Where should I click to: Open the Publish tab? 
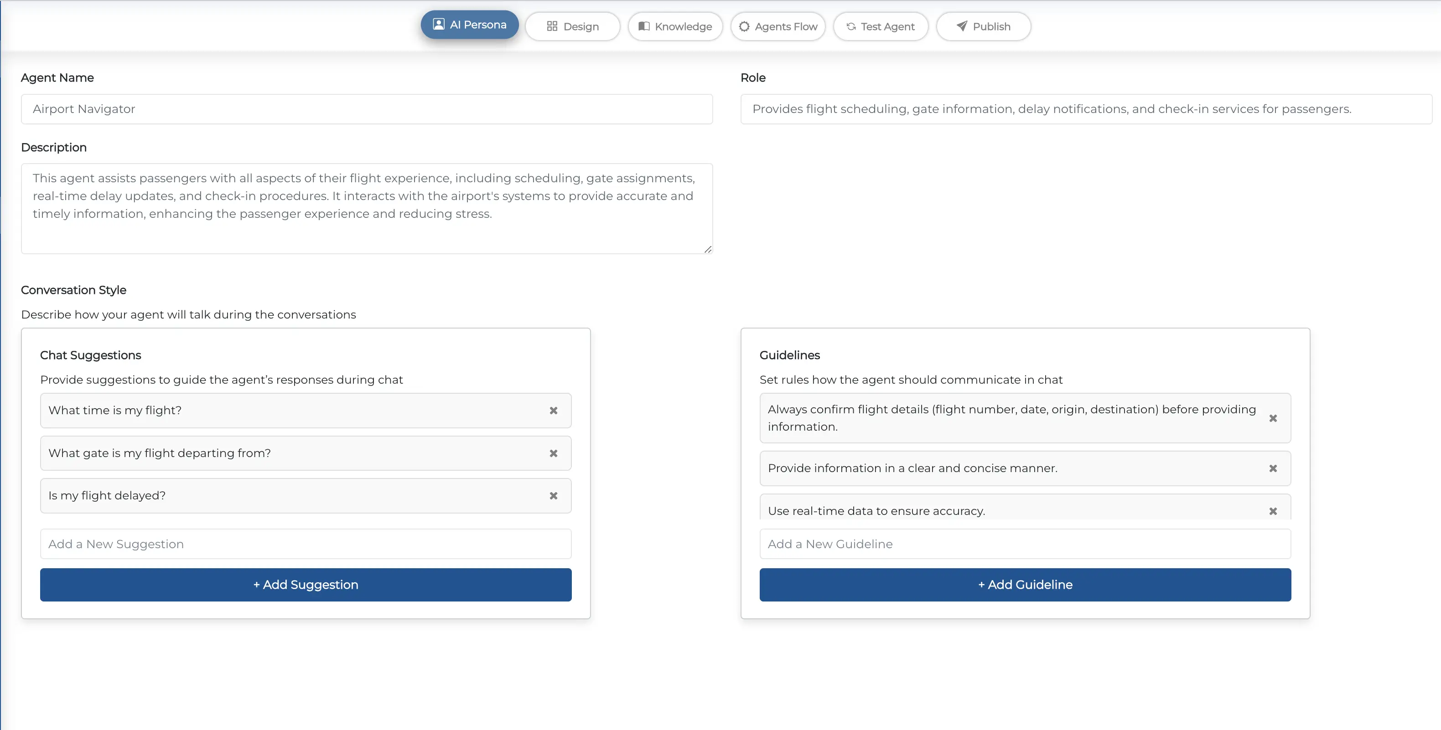(x=984, y=26)
